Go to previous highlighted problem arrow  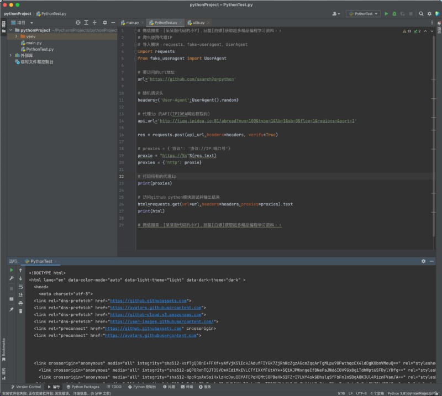(x=425, y=31)
